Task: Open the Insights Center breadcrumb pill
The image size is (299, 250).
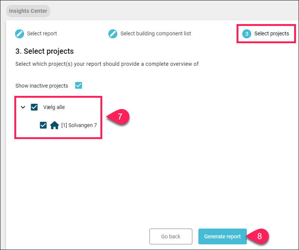Action: [x=28, y=11]
